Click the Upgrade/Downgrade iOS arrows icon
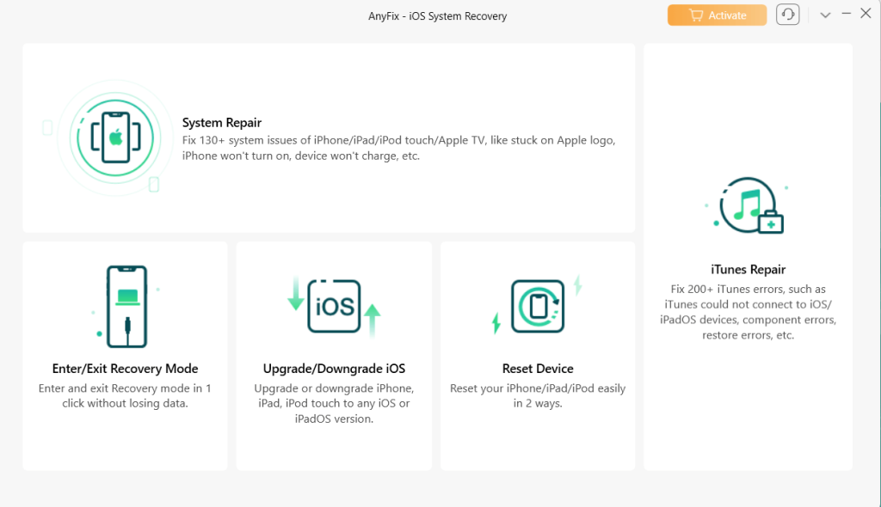 coord(335,307)
